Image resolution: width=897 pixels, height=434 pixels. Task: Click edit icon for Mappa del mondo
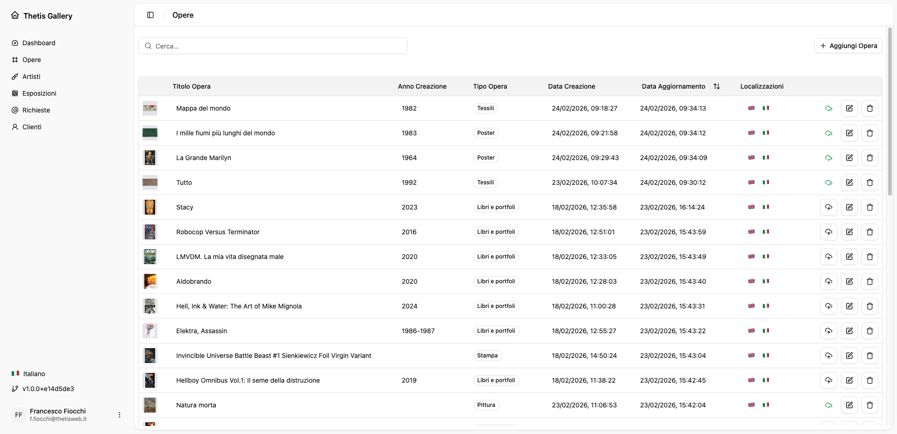pyautogui.click(x=849, y=108)
